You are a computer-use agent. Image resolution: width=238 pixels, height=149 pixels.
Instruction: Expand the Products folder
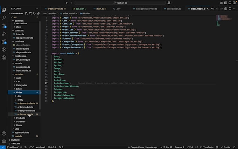pyautogui.click(x=21, y=118)
